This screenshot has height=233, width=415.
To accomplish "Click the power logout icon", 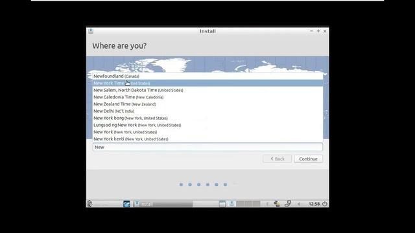I will (325, 204).
